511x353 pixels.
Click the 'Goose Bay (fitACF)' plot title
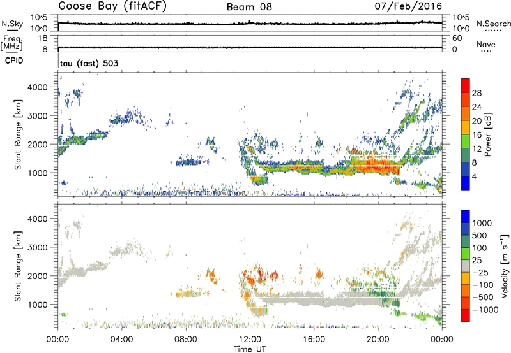pyautogui.click(x=112, y=6)
